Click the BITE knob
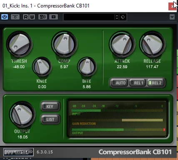Viewport: 178px width, 160px height. click(87, 66)
